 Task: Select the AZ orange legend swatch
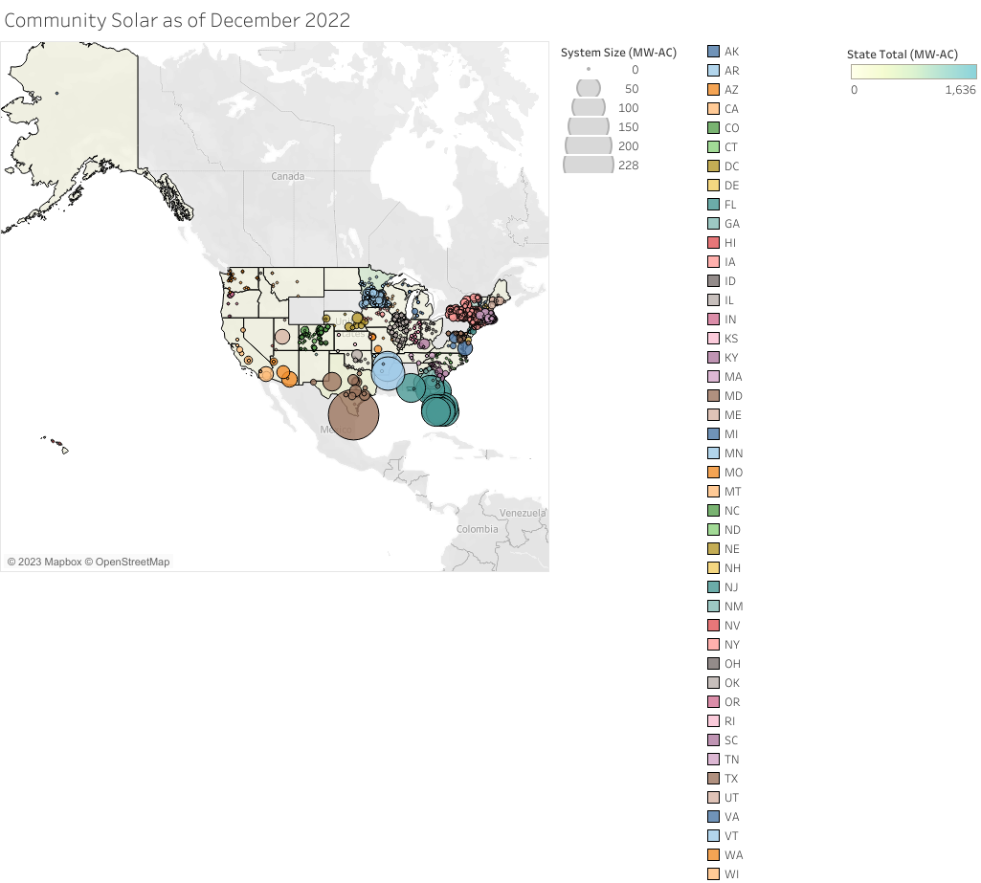tap(713, 89)
